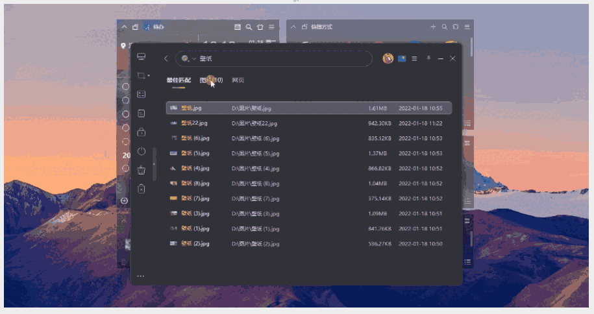Click the power icon in the sidebar

coord(142,151)
